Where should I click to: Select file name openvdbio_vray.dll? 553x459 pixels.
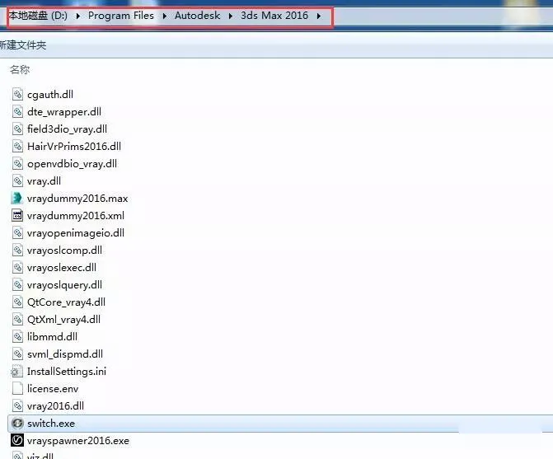[72, 164]
